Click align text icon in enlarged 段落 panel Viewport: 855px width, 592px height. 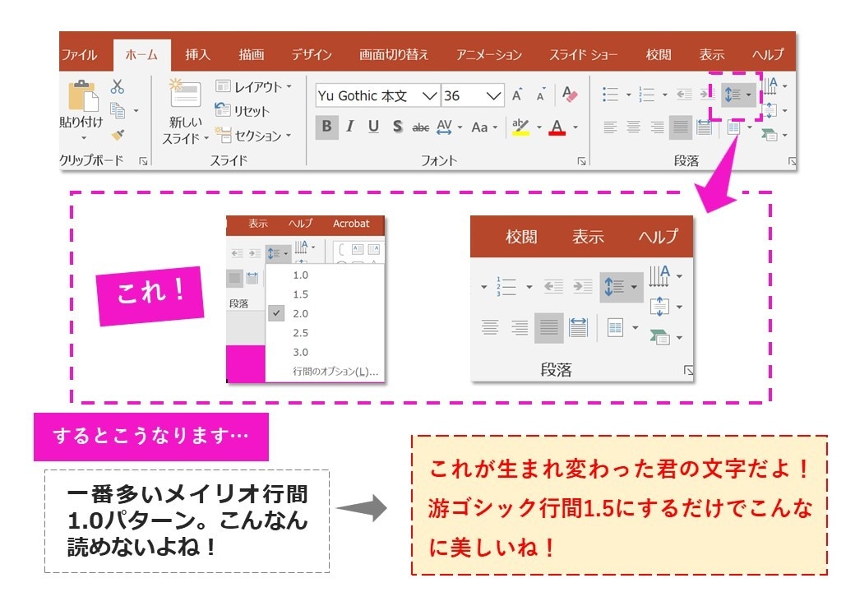(660, 307)
